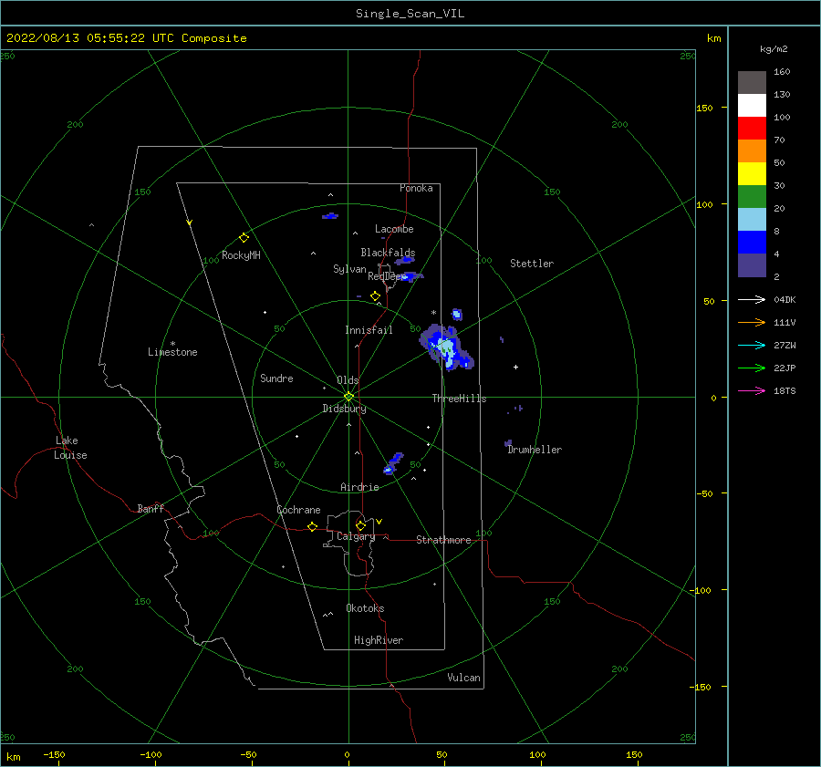Click the green 22JP arrow in legend
Viewport: 821px width, 767px height.
click(x=752, y=368)
